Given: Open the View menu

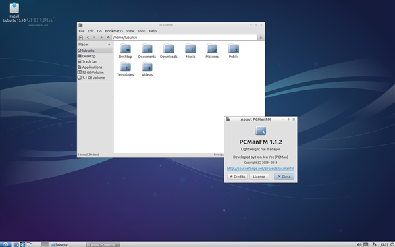Looking at the screenshot, I should point(130,31).
